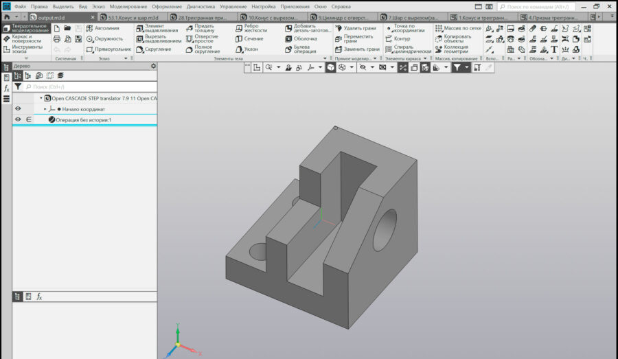Toggle the tree filter funnel icon
Image resolution: width=618 pixels, height=359 pixels.
pyautogui.click(x=18, y=87)
